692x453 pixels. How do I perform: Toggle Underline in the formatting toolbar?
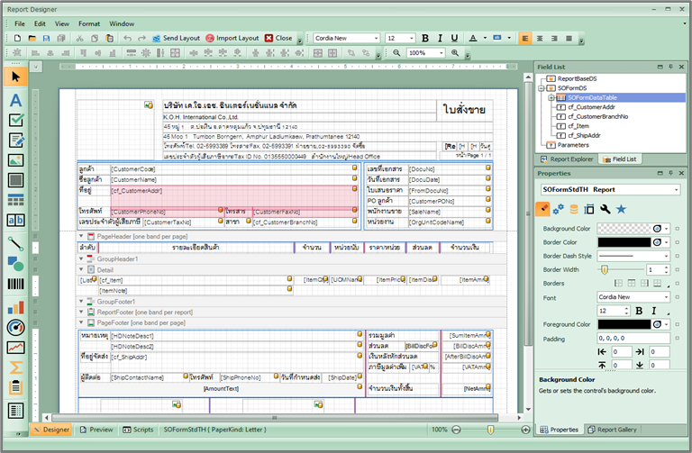(x=454, y=38)
